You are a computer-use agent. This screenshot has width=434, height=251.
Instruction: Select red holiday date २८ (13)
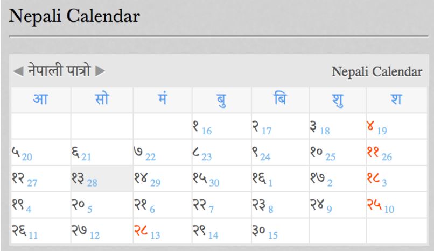pos(162,231)
